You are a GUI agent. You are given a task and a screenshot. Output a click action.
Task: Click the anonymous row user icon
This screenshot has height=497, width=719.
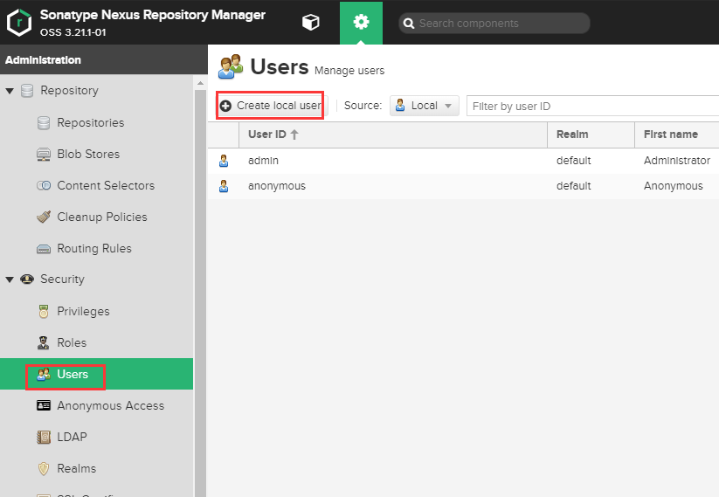click(x=224, y=186)
